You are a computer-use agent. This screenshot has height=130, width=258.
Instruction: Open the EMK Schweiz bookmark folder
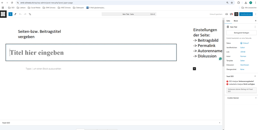click(x=49, y=7)
